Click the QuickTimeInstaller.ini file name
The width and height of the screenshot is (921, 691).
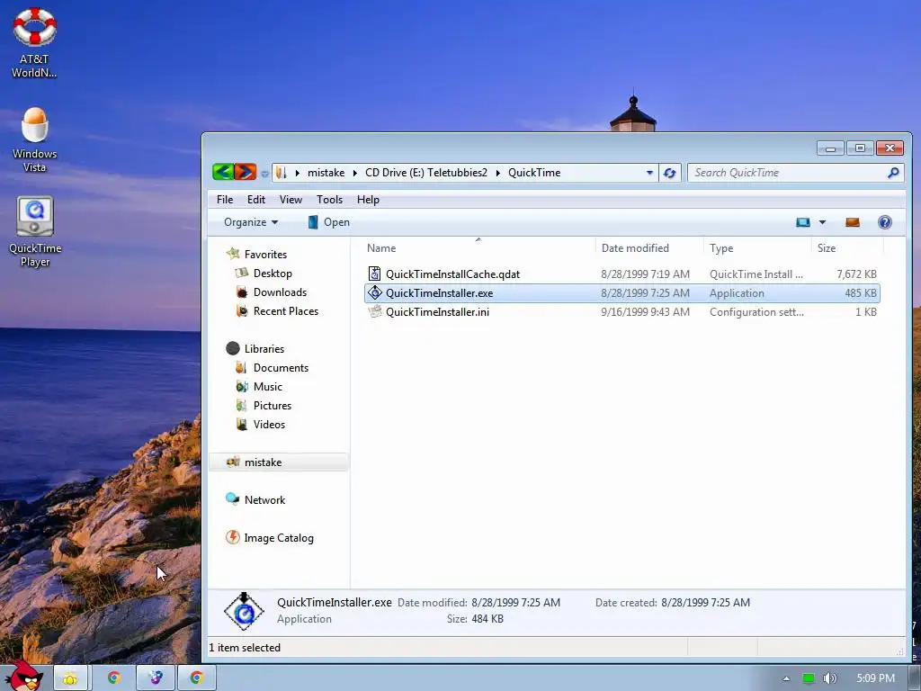click(438, 312)
